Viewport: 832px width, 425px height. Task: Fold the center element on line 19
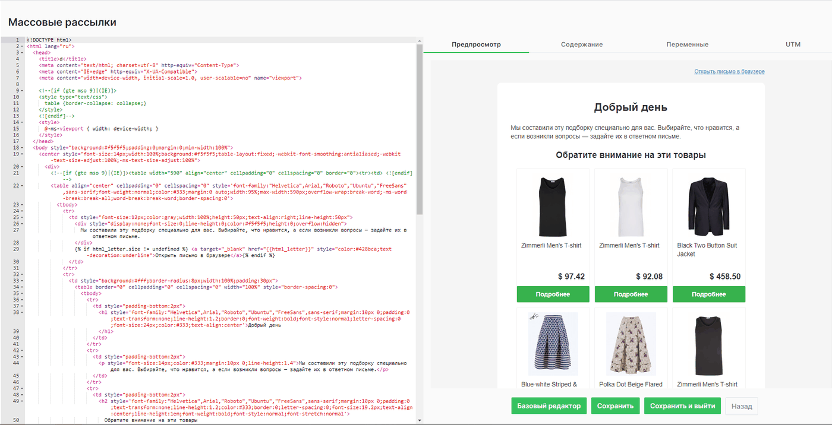point(22,154)
